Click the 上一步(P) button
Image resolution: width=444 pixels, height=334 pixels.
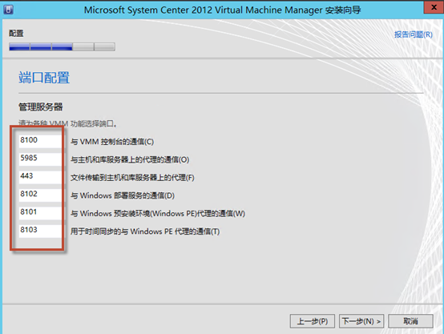[313, 321]
